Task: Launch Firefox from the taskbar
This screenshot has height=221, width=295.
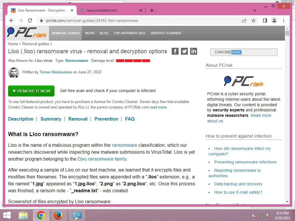Action: coord(58,215)
